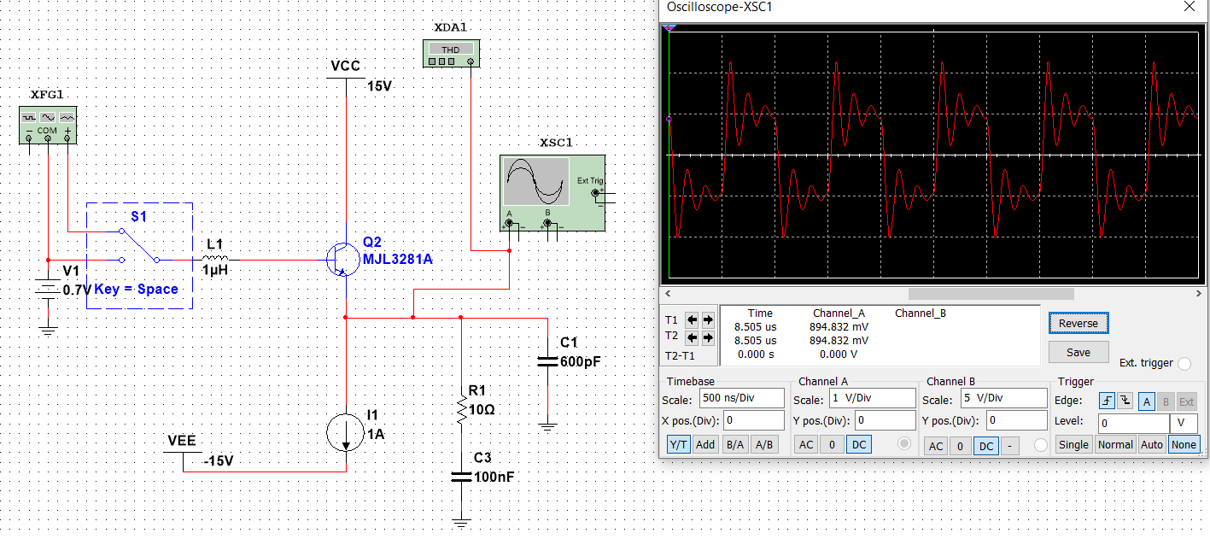This screenshot has height=539, width=1210.
Task: Select the I1 current source symbol
Action: [346, 432]
